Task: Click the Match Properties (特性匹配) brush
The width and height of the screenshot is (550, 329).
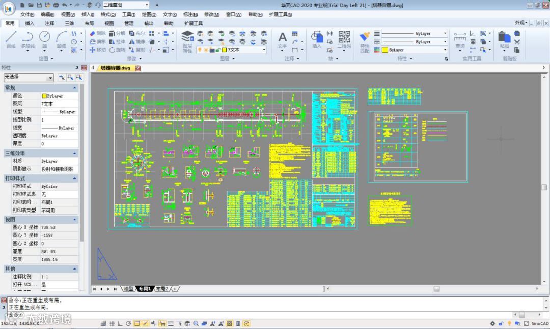Action: click(x=365, y=42)
